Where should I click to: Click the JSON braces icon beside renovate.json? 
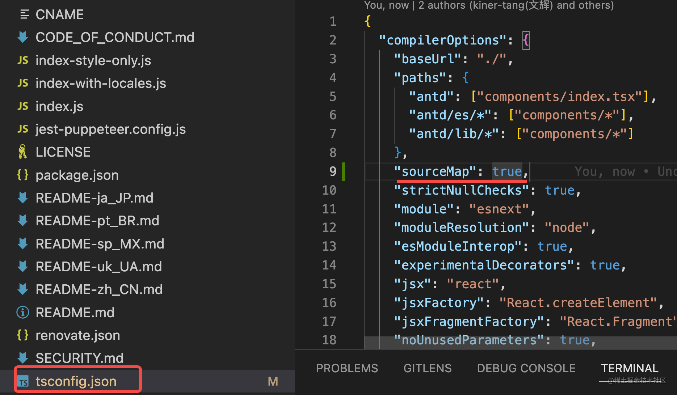23,335
